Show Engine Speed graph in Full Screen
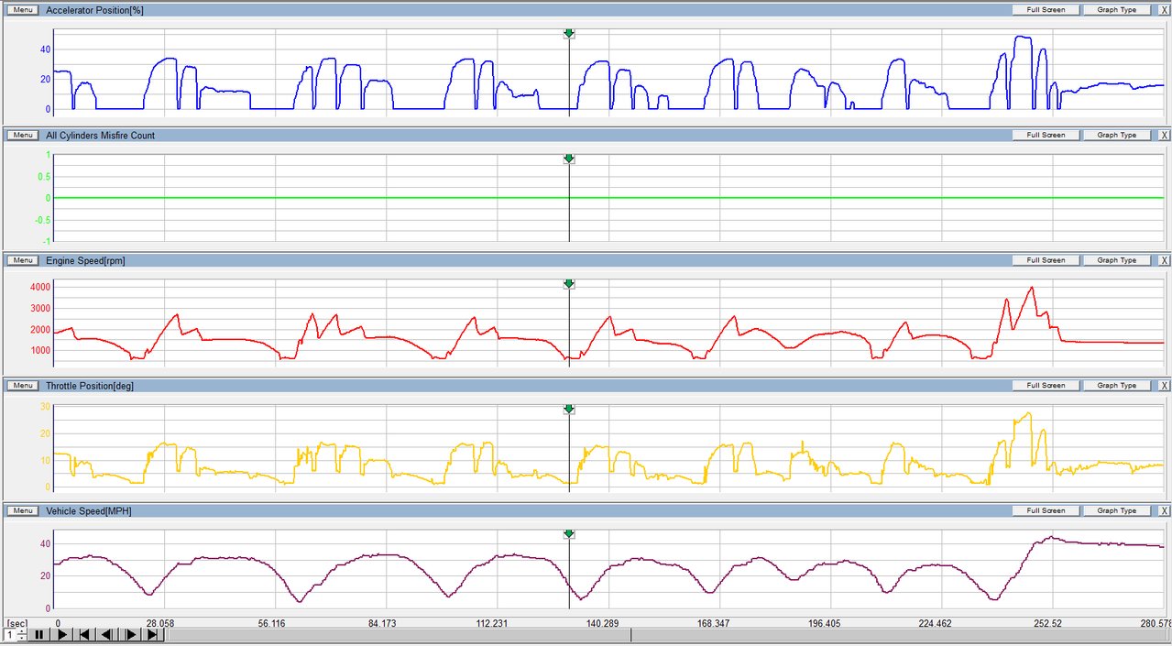This screenshot has width=1172, height=646. pyautogui.click(x=1046, y=260)
